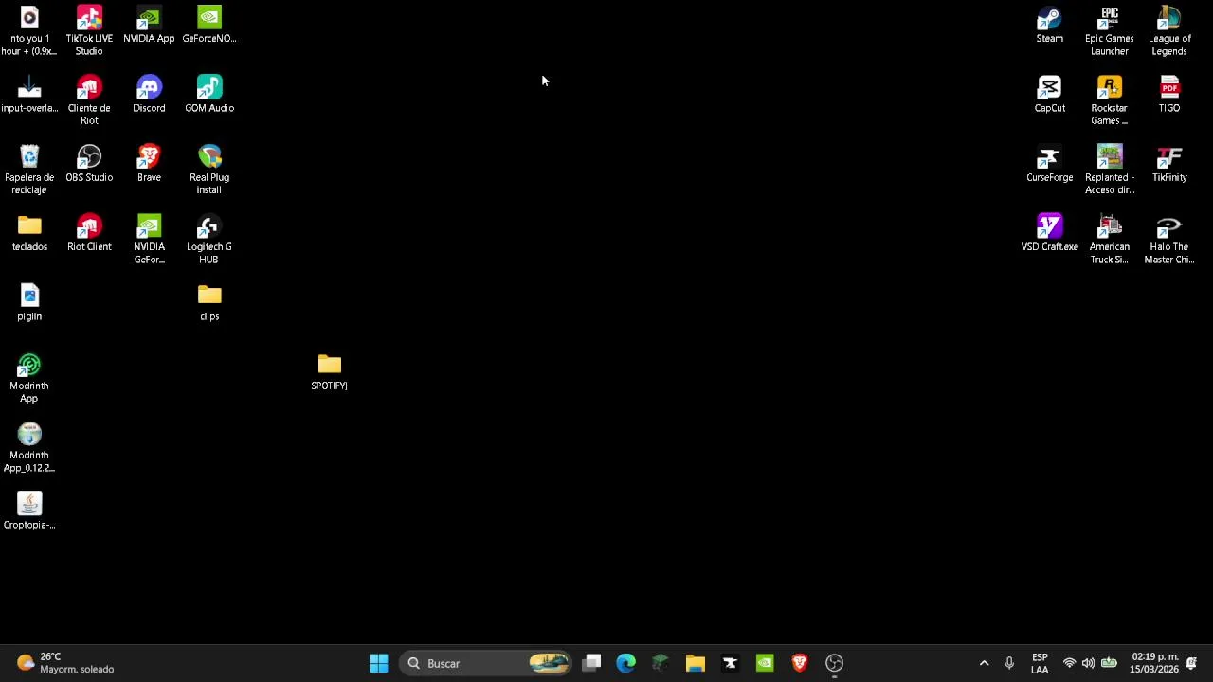Screen dimensions: 1213x682
Task: Open Epic Games Launcher shortcut
Action: click(1110, 30)
